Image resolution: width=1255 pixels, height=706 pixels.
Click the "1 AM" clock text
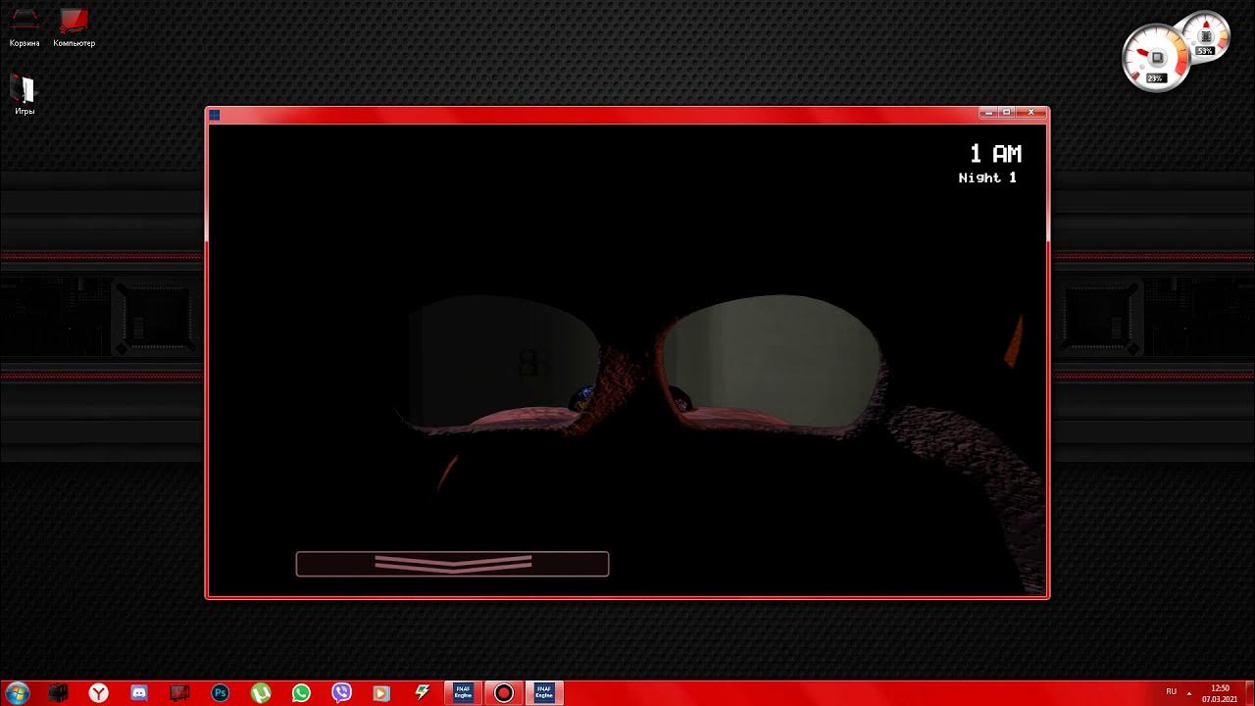point(995,154)
